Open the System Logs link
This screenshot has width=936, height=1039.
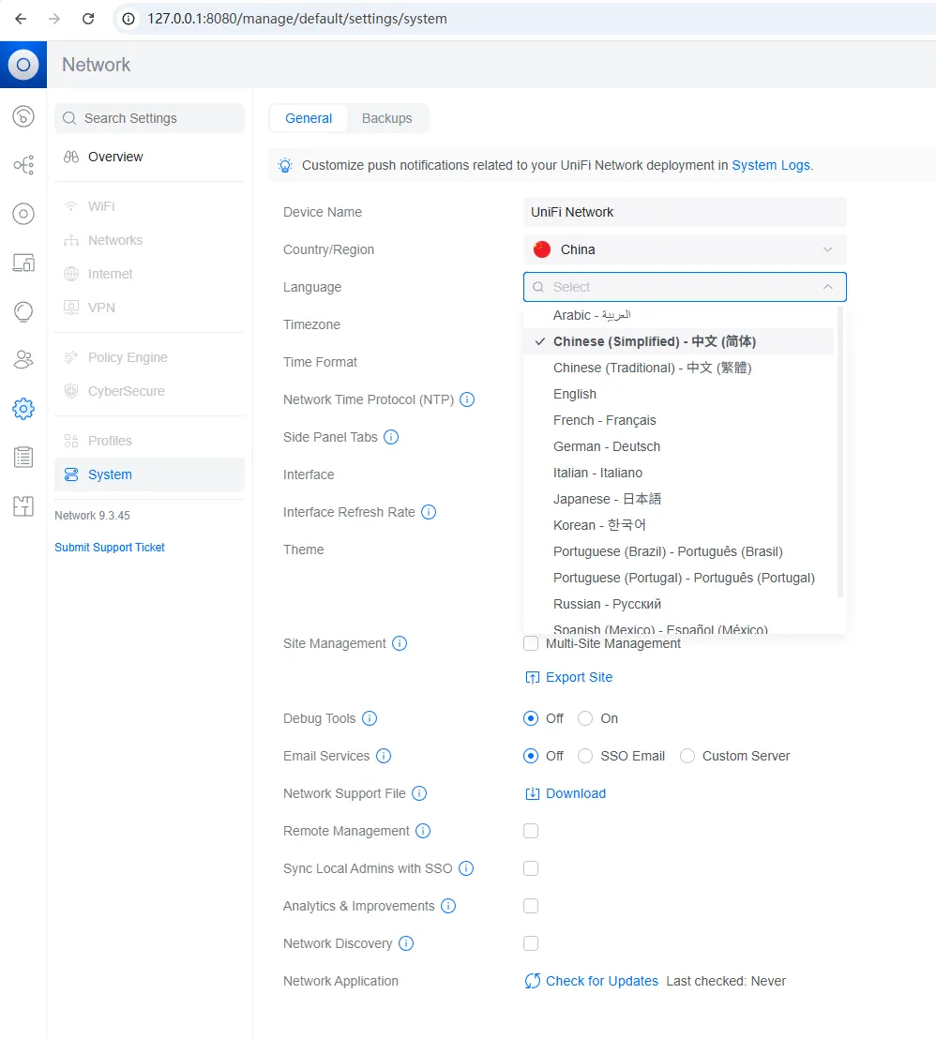[771, 165]
